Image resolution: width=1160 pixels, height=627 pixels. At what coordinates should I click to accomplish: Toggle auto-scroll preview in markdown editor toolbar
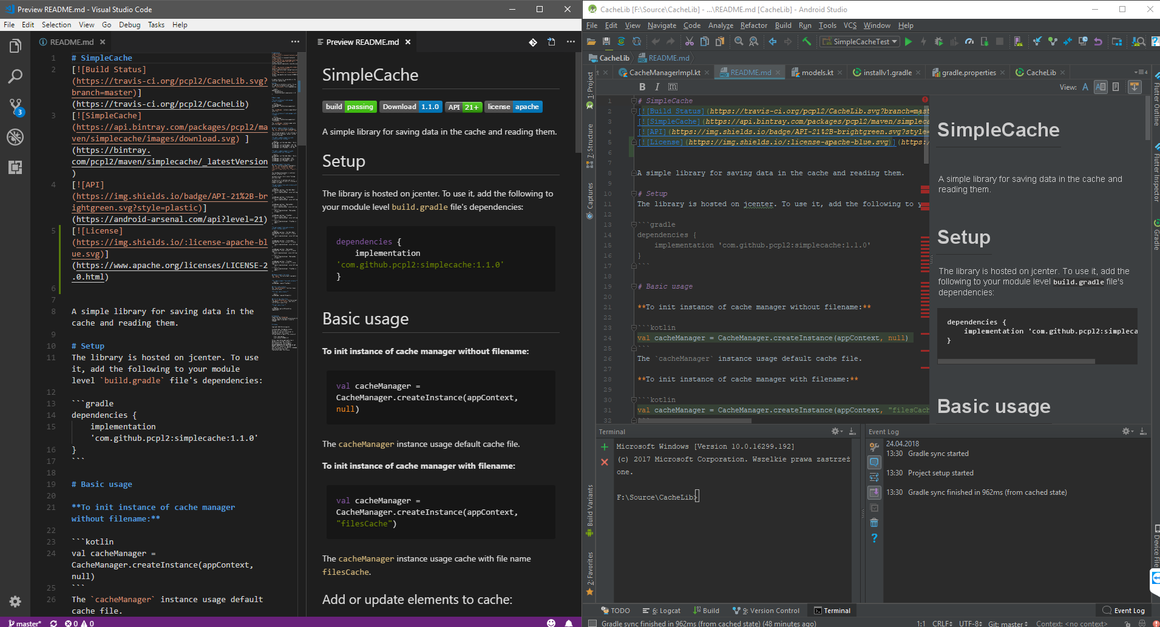point(1134,87)
